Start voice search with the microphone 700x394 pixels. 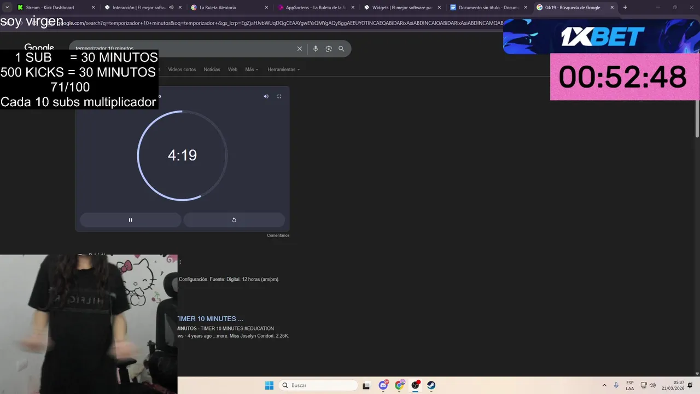coord(316,49)
